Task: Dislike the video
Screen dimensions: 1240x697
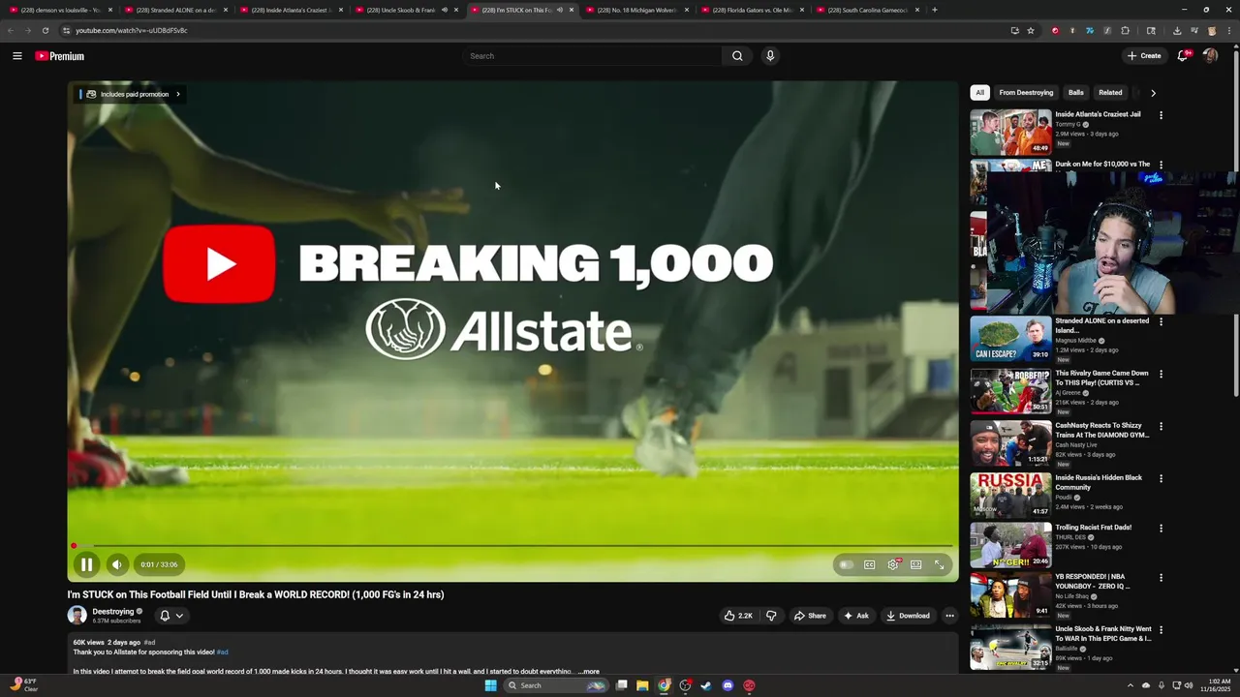Action: tap(771, 616)
